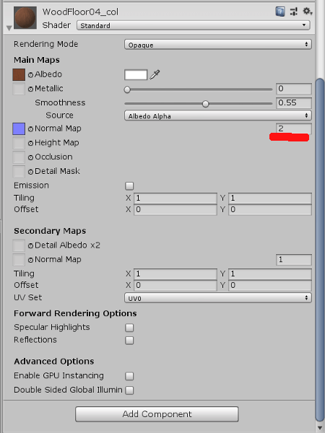Click the WoodFloor04_col material name
325x433 pixels.
80,12
